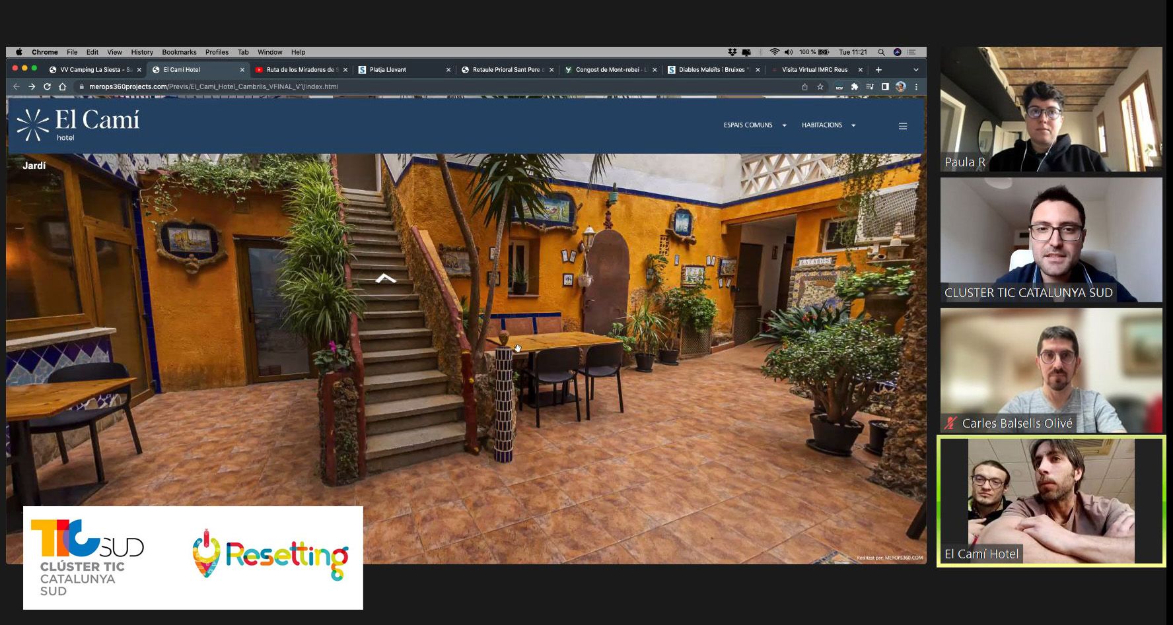The image size is (1173, 625).
Task: Click the Wi-Fi status icon
Action: pyautogui.click(x=775, y=52)
